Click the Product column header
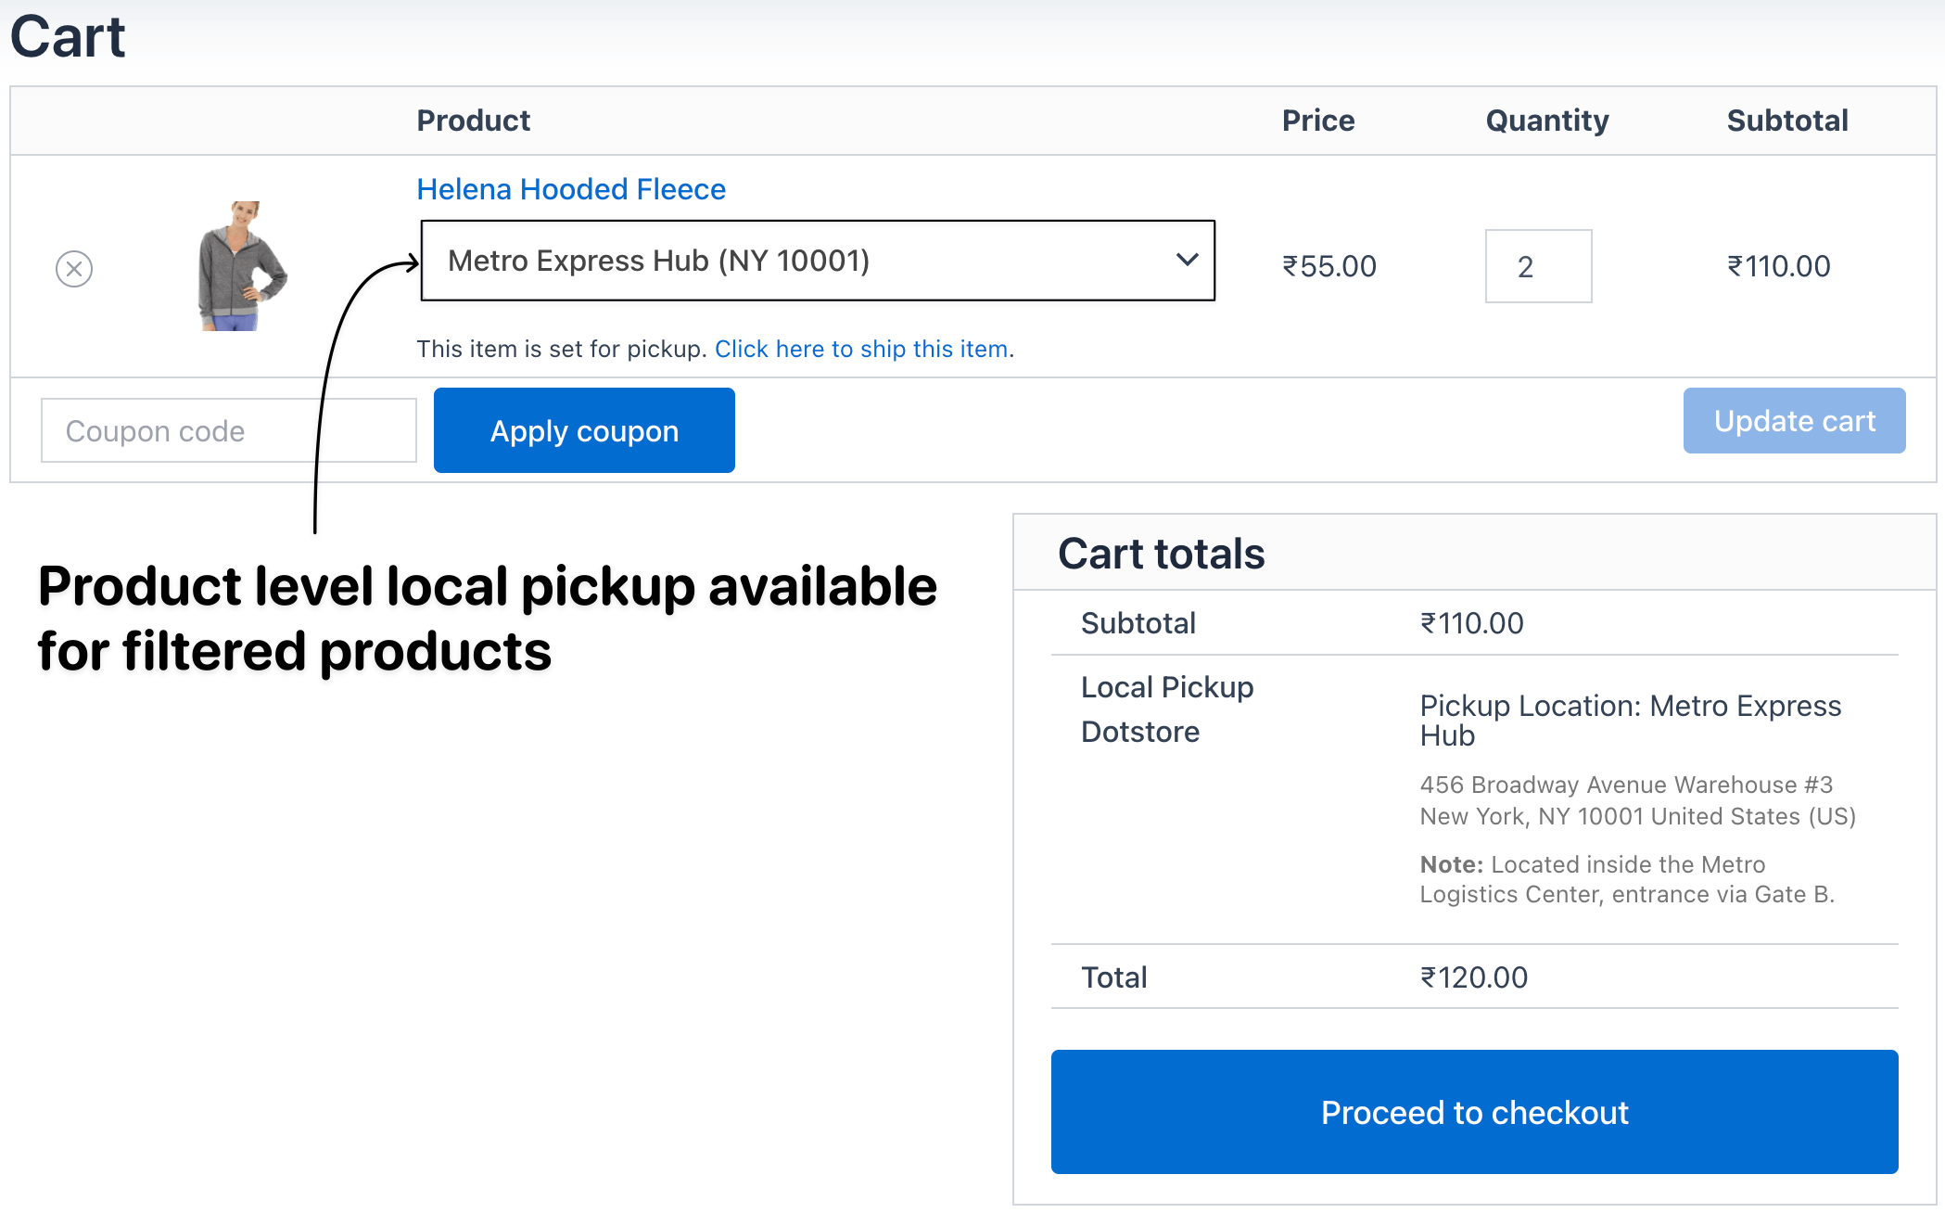Viewport: 1945px width, 1213px height. tap(474, 120)
